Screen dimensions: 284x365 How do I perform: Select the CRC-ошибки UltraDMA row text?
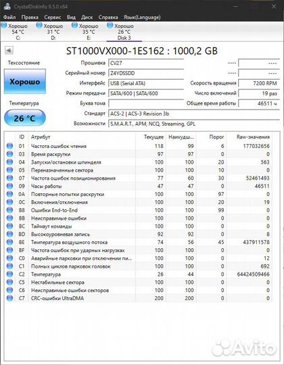[x=57, y=298]
